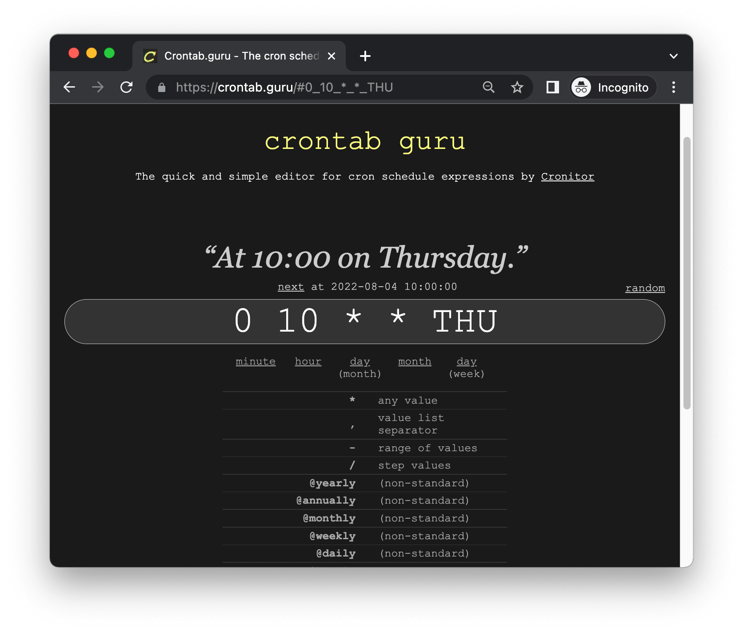The height and width of the screenshot is (633, 743).
Task: Open the Chrome three-dot menu
Action: pyautogui.click(x=674, y=87)
